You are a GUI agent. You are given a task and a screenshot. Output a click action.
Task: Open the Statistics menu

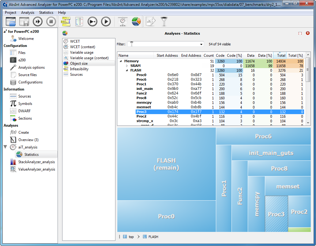[x=46, y=13]
